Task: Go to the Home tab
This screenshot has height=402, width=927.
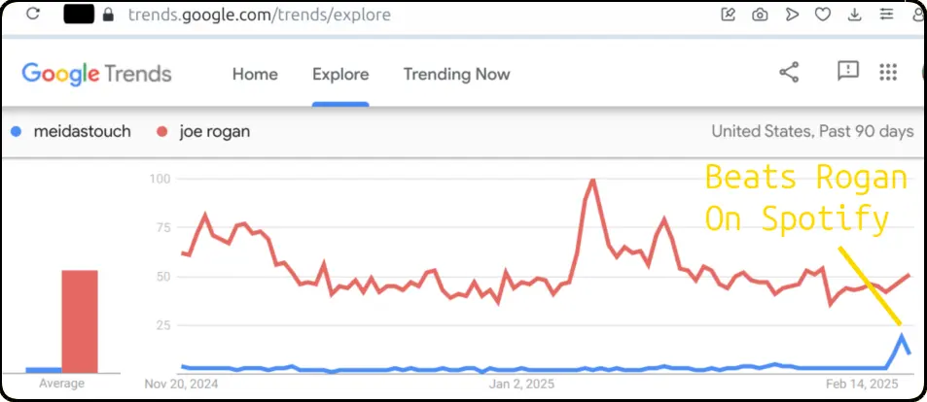Action: [255, 74]
